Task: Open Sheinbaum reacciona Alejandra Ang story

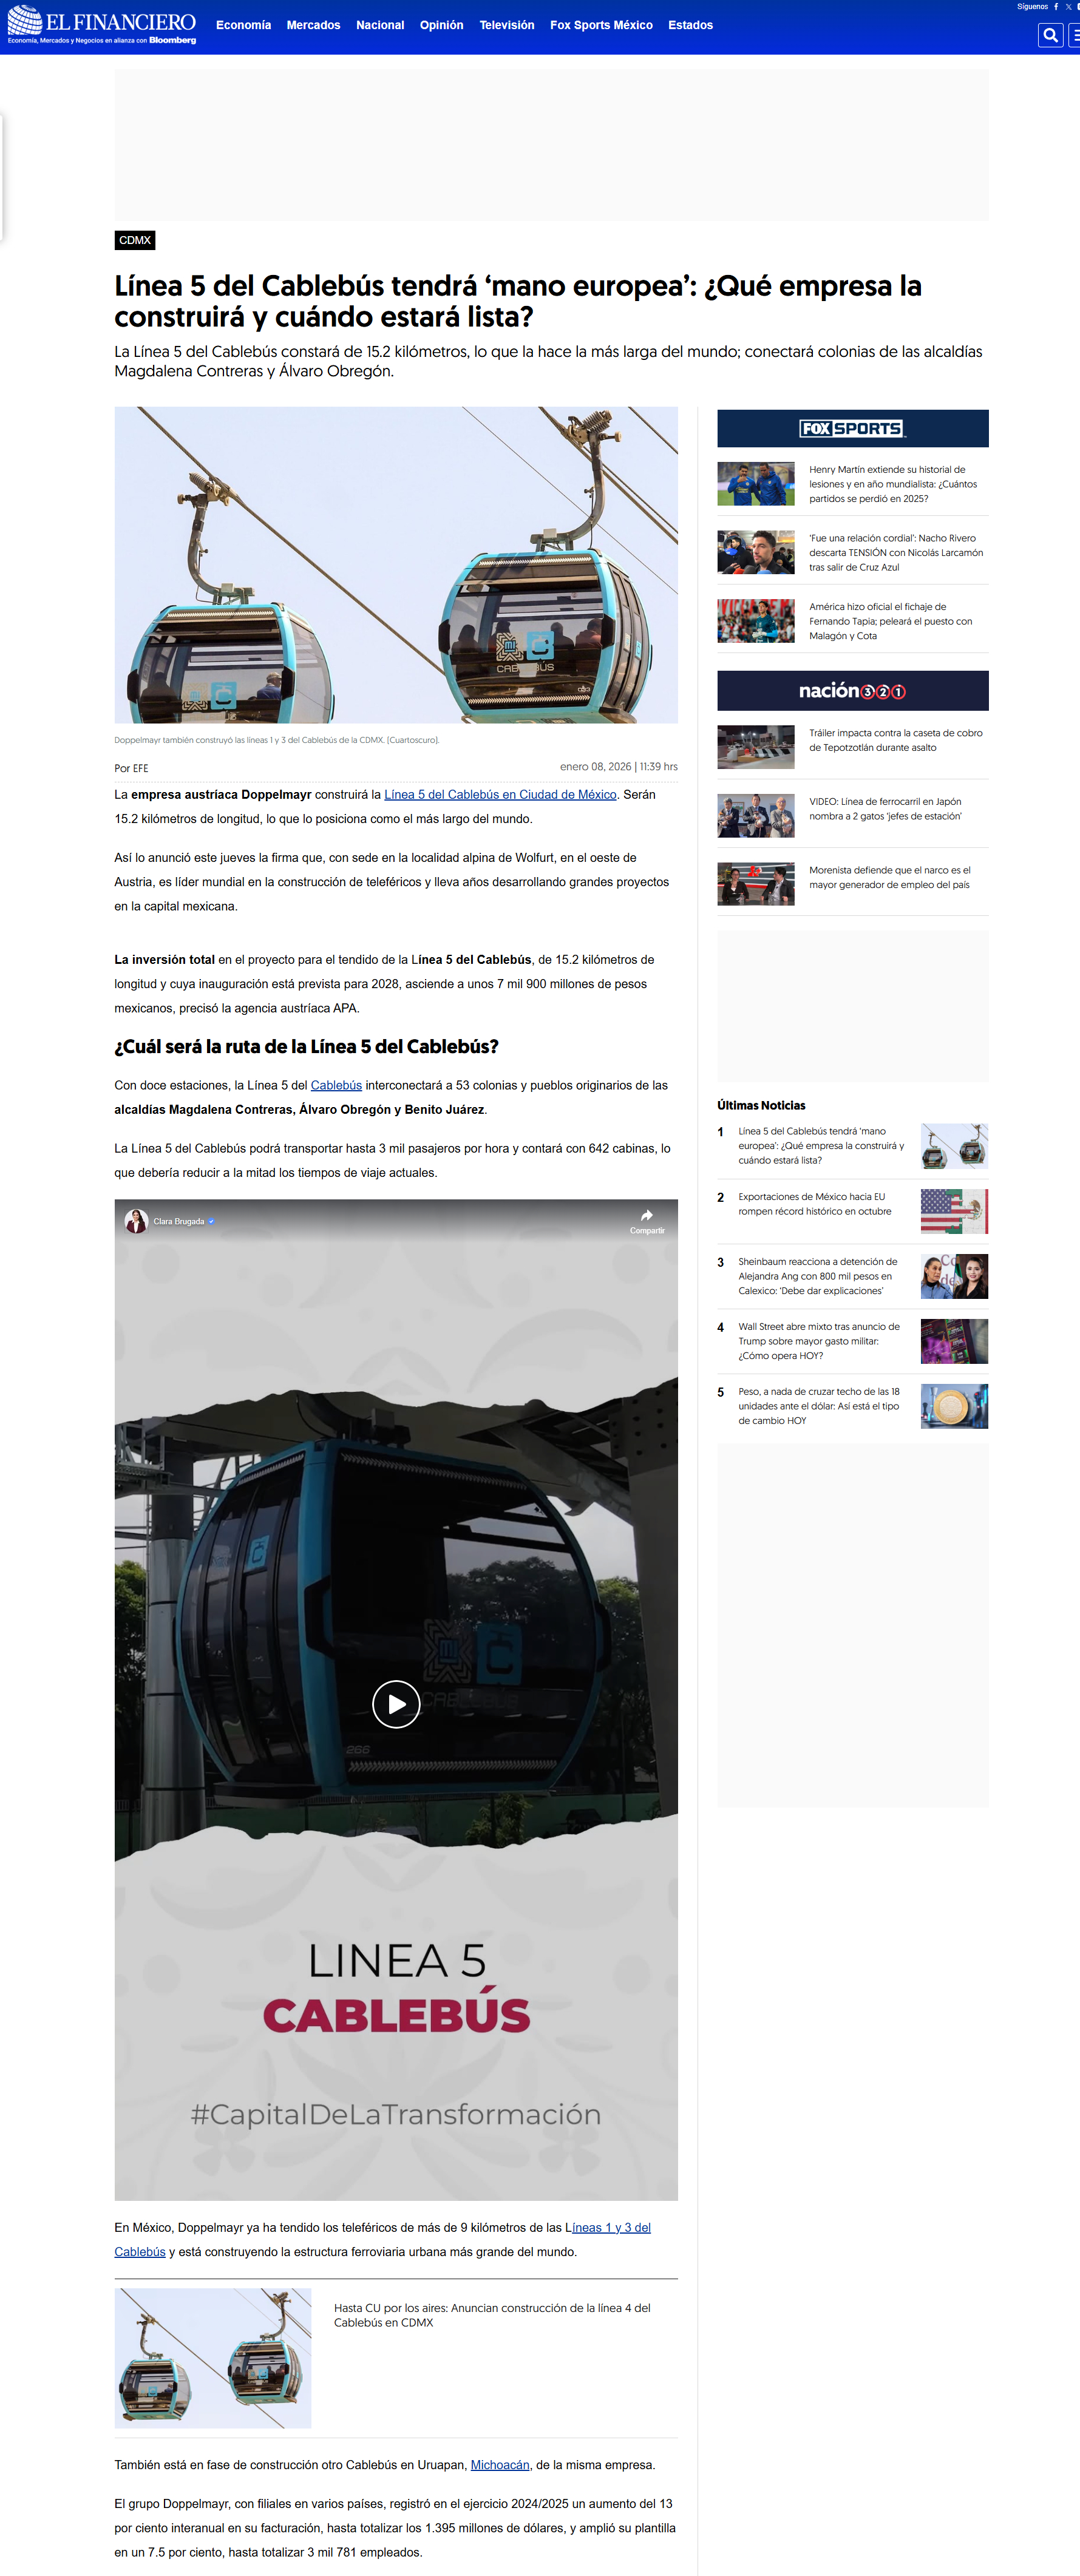Action: tap(818, 1276)
